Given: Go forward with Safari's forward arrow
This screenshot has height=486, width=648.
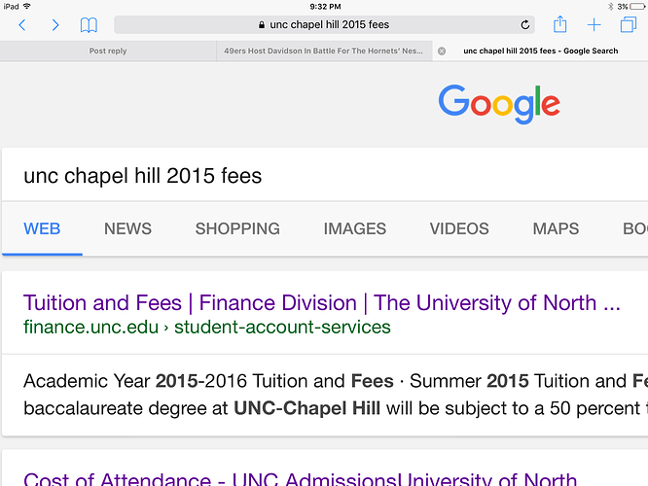Looking at the screenshot, I should pos(55,25).
